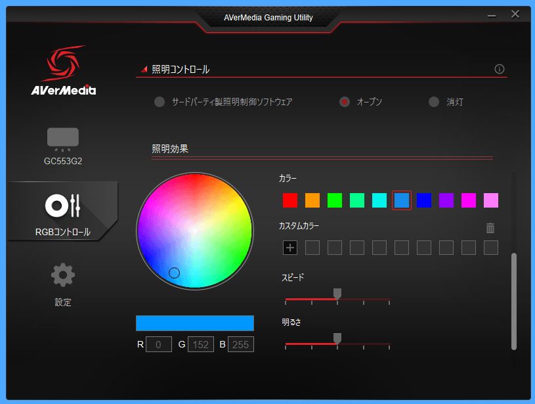Click the カスタムカラー label

(x=299, y=226)
